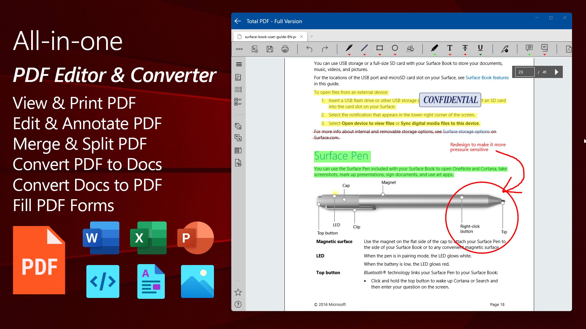Open the pen color dropdown

point(349,54)
